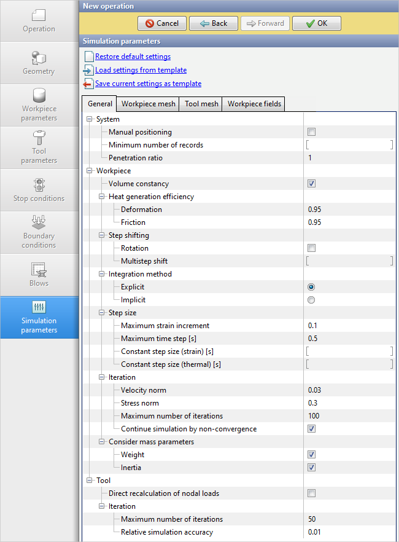Viewport: 399px width, 542px height.
Task: Collapse the Step size tree node
Action: [x=103, y=313]
